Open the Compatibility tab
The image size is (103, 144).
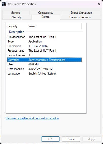click(x=46, y=12)
